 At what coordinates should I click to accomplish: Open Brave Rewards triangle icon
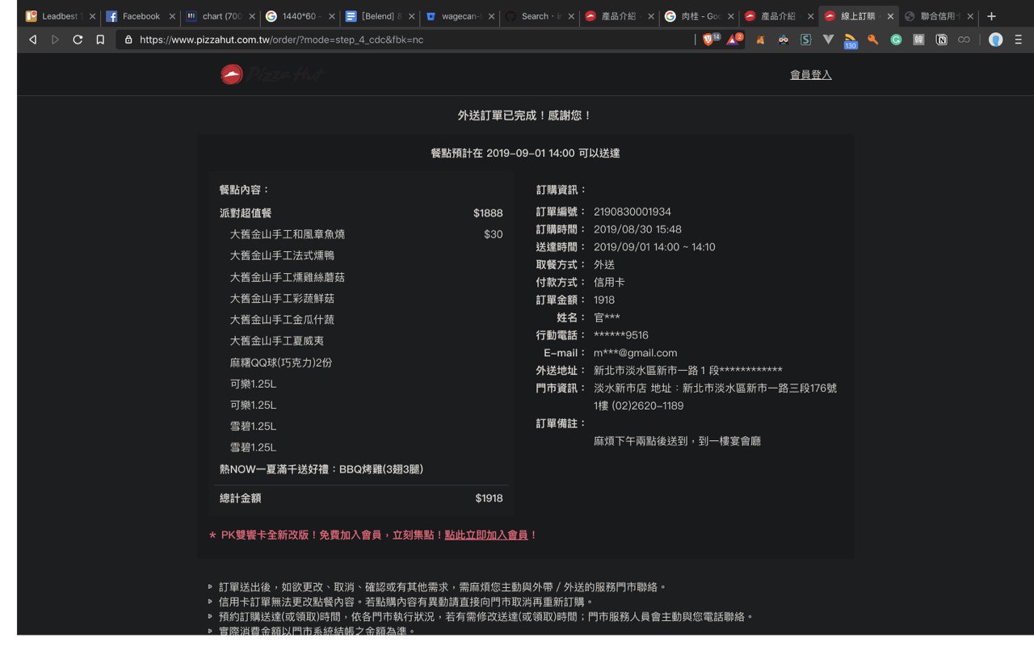click(x=732, y=40)
